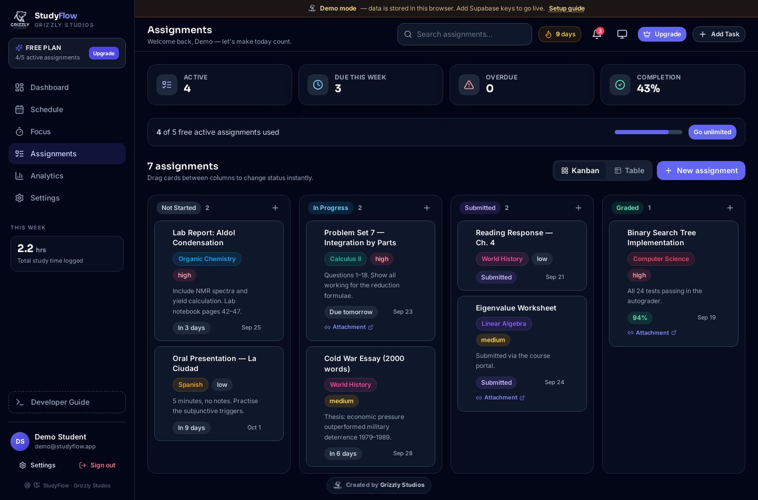Viewport: 758px width, 500px height.
Task: Open the Oral Presentation — La Ciudad card
Action: click(219, 394)
